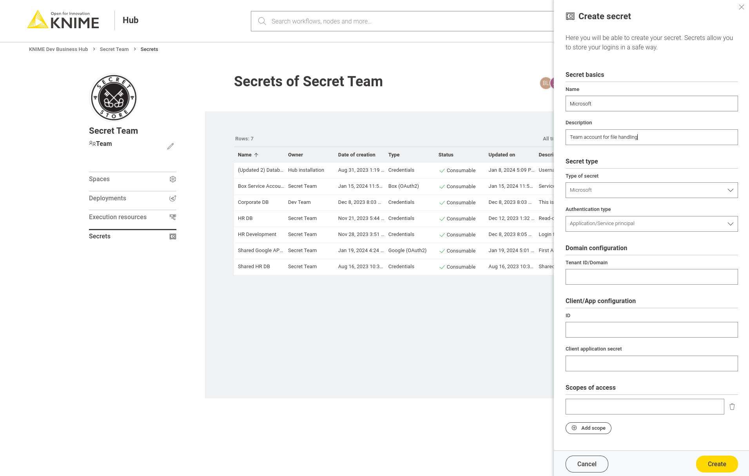Select the HR Development row name

tap(257, 234)
